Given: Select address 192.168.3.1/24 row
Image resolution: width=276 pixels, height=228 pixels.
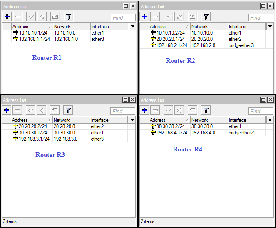Looking at the screenshot, I should tap(68, 139).
